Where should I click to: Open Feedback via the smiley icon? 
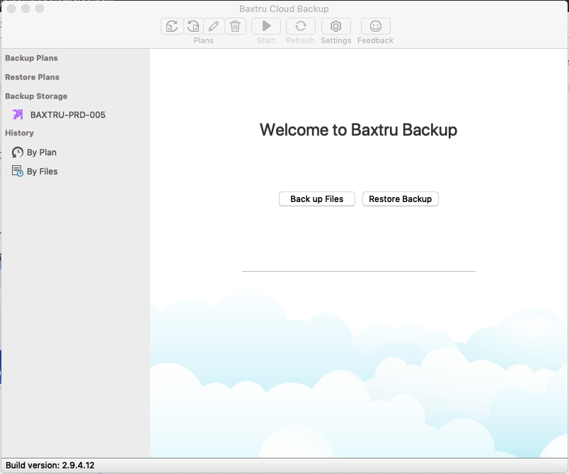[376, 26]
